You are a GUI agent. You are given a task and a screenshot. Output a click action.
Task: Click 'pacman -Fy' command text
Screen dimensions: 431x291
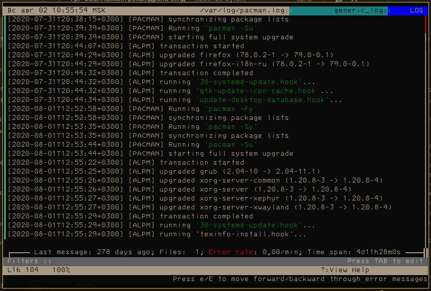231,108
